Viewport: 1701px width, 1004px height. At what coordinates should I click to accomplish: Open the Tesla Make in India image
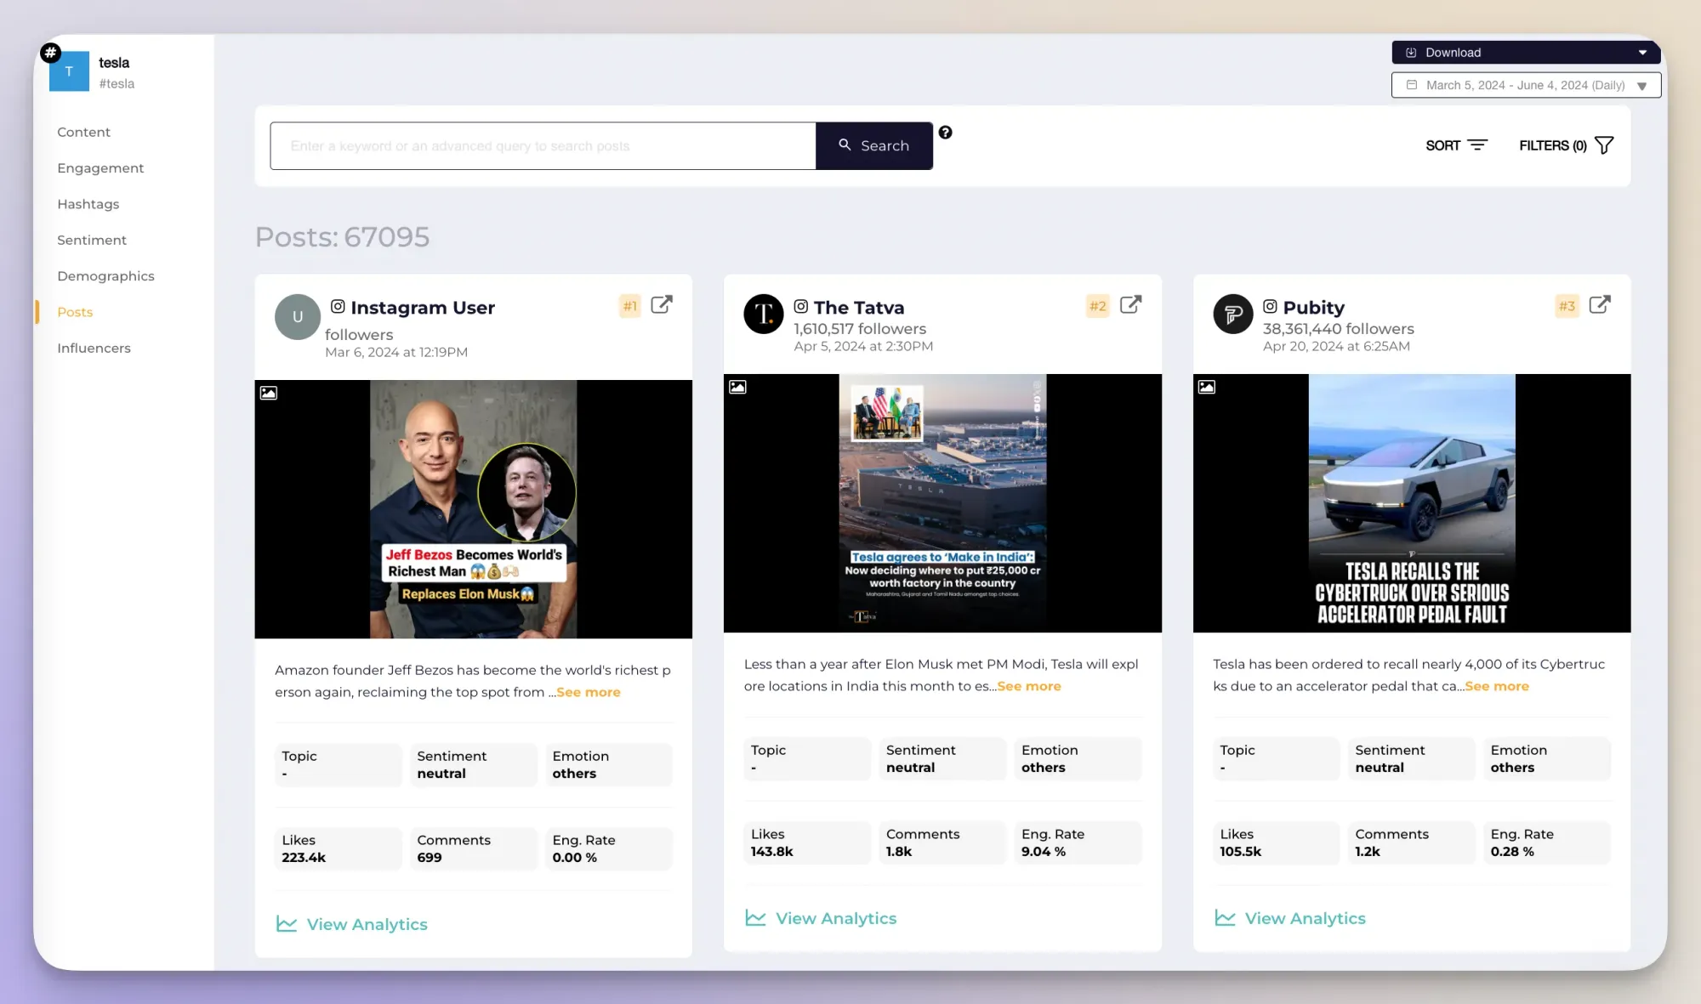[942, 502]
